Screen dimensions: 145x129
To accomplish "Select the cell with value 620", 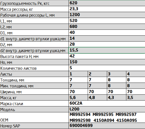I will [107, 3].
